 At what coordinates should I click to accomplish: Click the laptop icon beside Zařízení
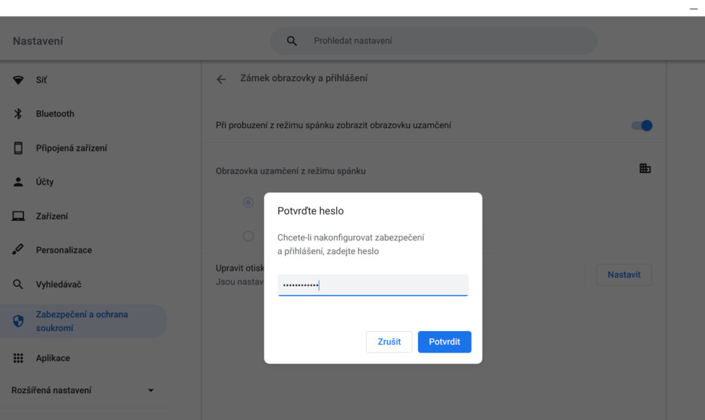[x=19, y=216]
